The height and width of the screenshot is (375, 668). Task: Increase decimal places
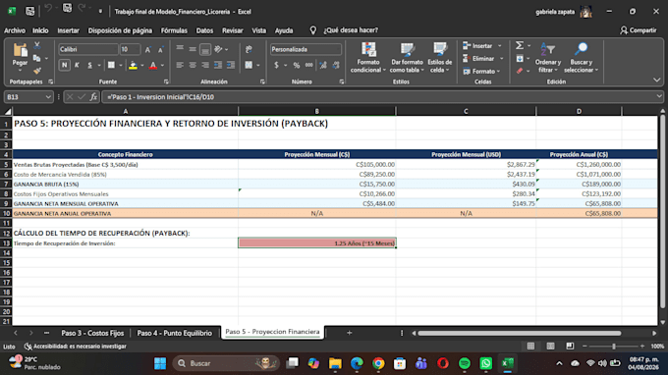(323, 65)
